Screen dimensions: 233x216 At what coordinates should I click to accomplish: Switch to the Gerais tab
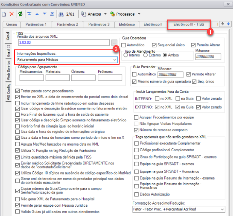click(x=12, y=24)
